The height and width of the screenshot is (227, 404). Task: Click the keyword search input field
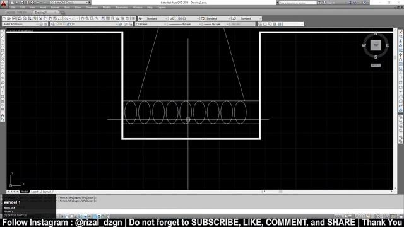[x=297, y=3]
